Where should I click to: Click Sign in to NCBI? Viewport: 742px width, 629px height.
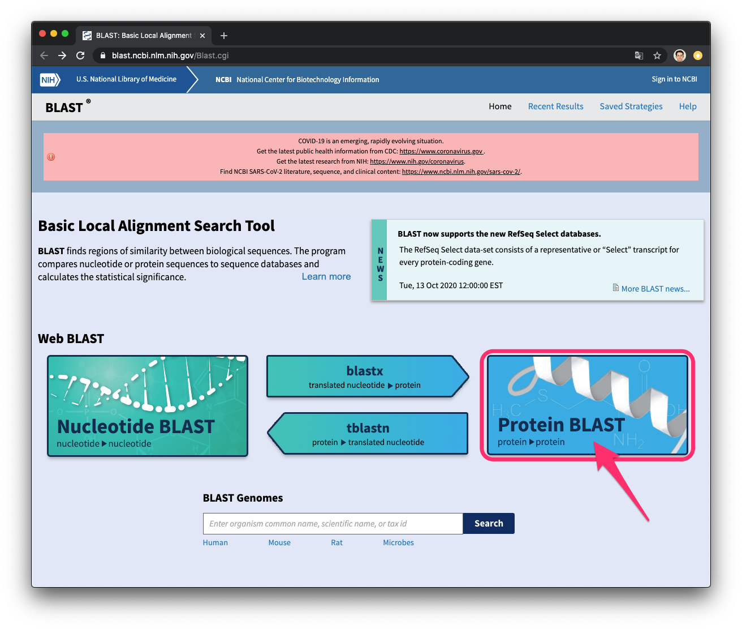(674, 79)
